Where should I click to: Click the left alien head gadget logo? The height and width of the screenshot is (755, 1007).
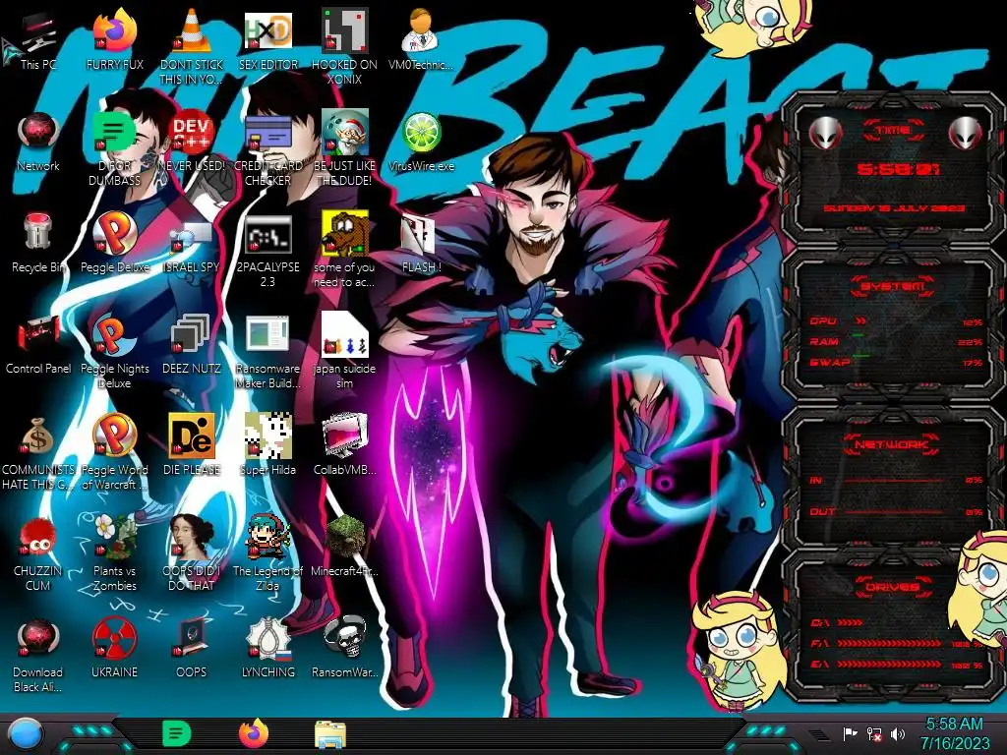coord(825,133)
